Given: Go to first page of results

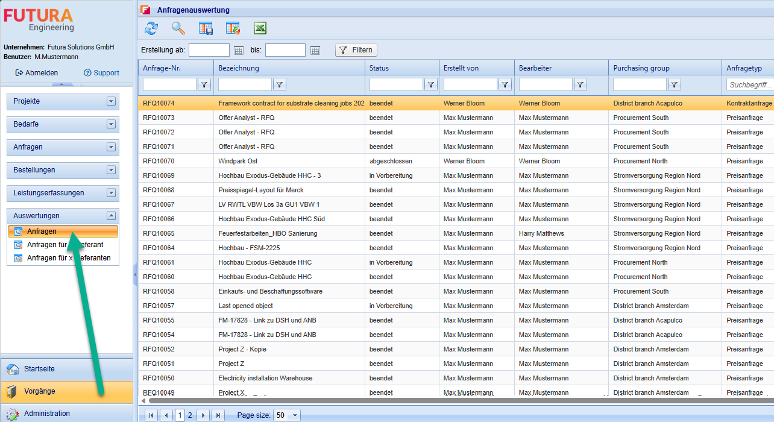Looking at the screenshot, I should pos(151,415).
